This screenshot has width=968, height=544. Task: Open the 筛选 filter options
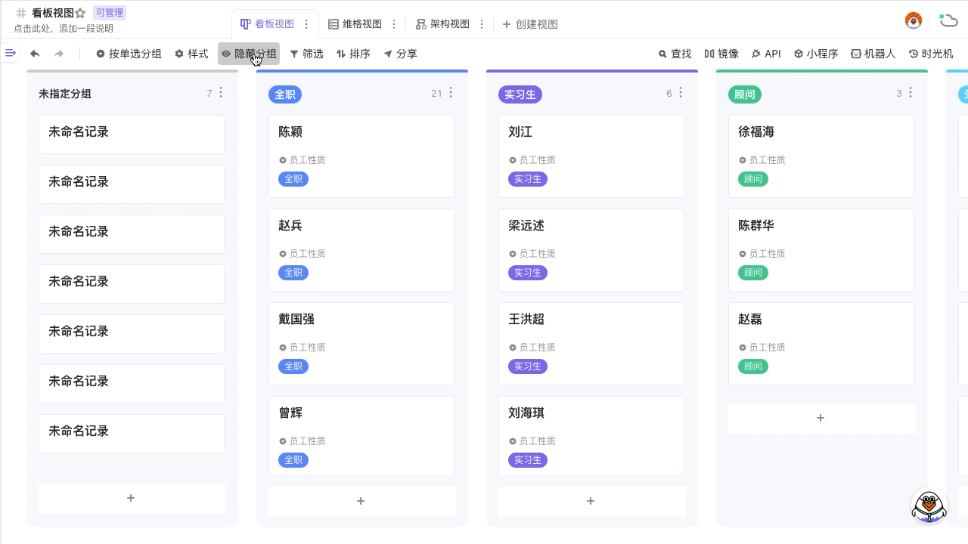[x=306, y=54]
